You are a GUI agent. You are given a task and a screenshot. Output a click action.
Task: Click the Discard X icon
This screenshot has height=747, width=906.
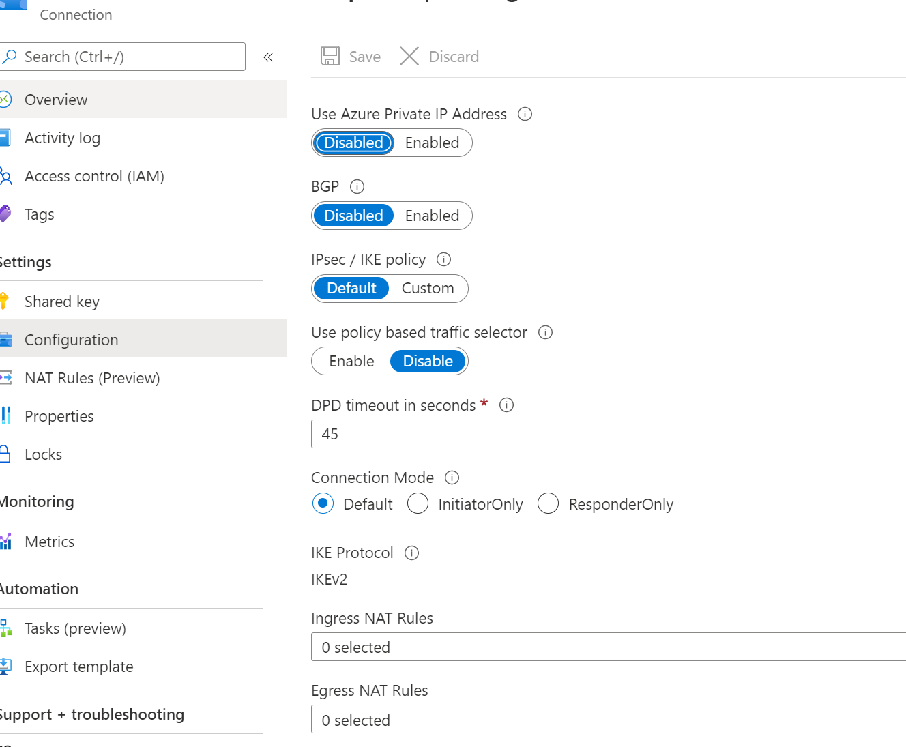coord(409,57)
